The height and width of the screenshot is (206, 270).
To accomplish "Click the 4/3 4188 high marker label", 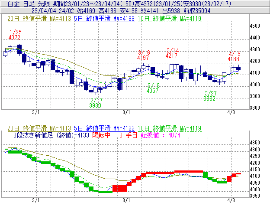I will [x=234, y=56].
